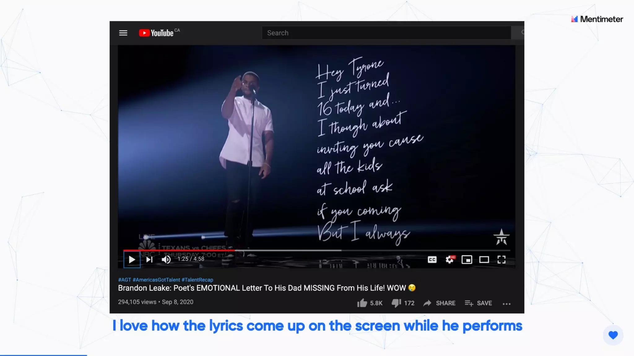Like the video thumbs up
This screenshot has width=634, height=356.
[x=362, y=303]
